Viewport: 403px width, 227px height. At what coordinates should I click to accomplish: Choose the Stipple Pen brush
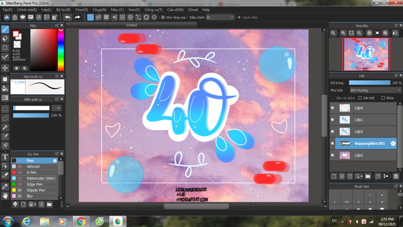35,190
